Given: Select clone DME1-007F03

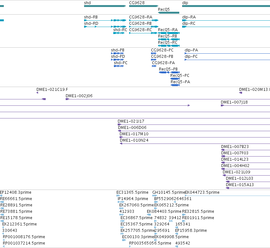Looking at the screenshot, I should [246, 156].
